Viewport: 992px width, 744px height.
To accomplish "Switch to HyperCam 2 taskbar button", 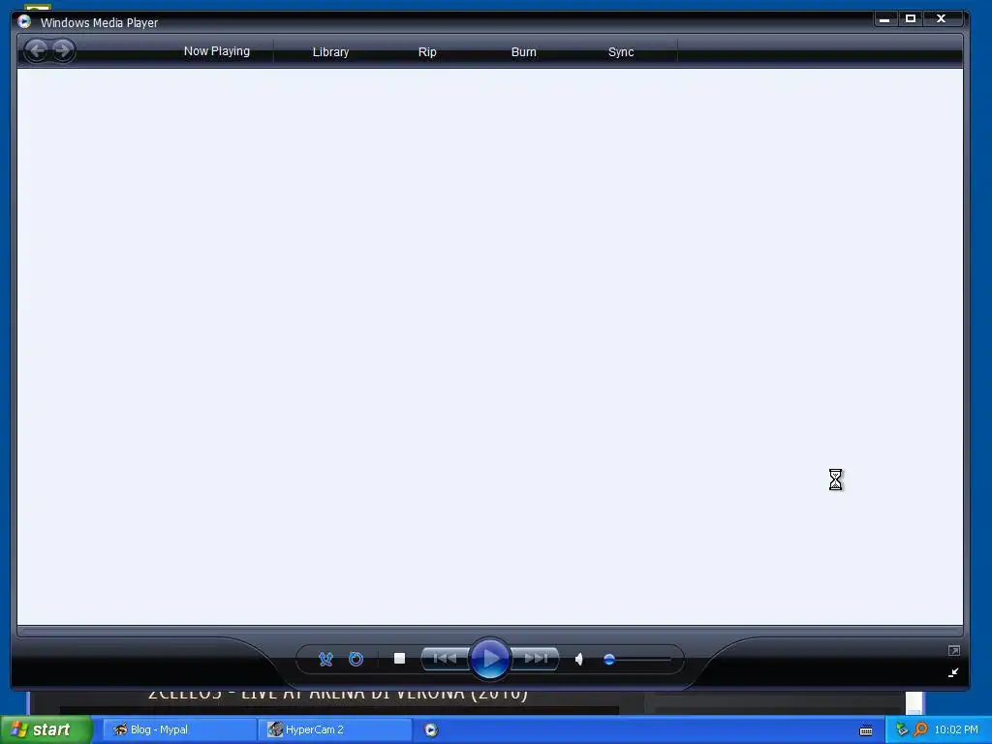I will (334, 729).
